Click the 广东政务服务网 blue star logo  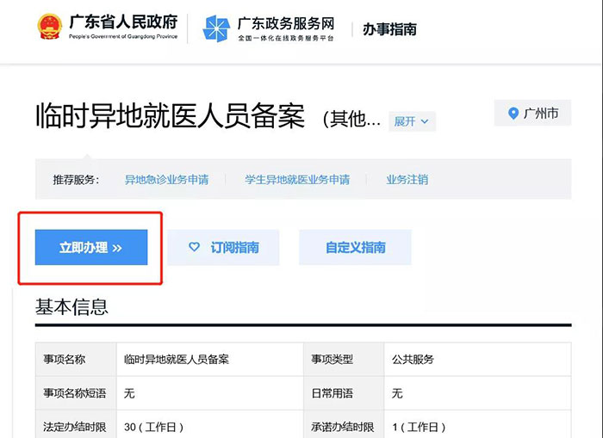216,28
